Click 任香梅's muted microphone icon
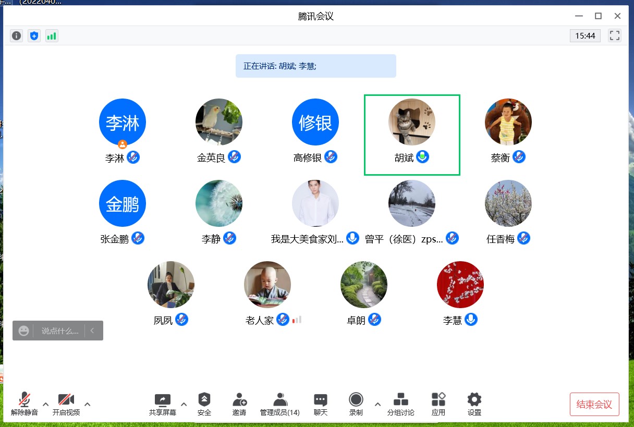This screenshot has height=427, width=634. [x=523, y=238]
